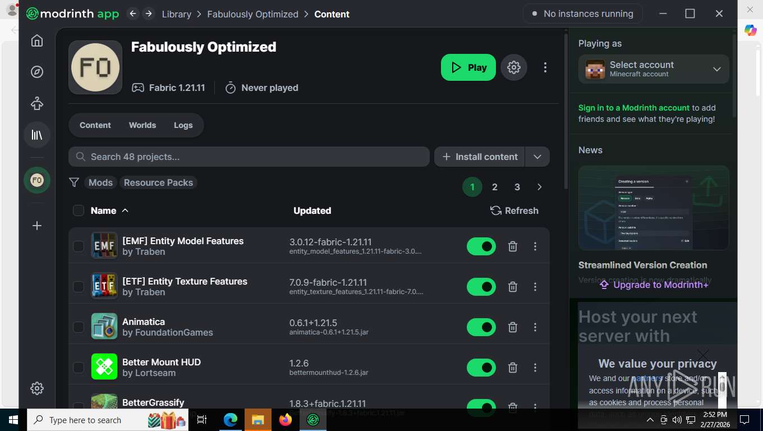This screenshot has width=763, height=431.
Task: Disable Entity Model Features toggle
Action: [481, 246]
